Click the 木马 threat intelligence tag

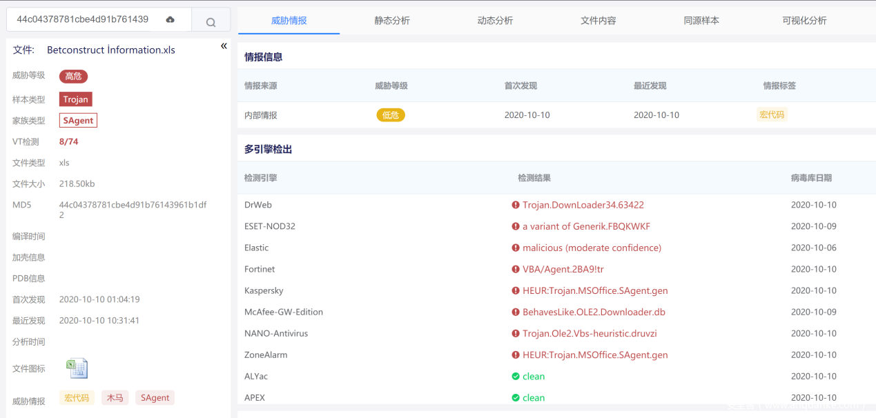115,398
